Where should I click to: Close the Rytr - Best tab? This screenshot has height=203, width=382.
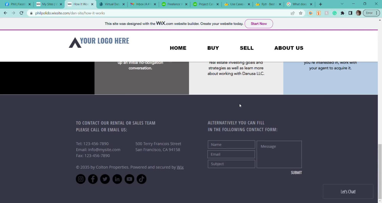point(280,4)
